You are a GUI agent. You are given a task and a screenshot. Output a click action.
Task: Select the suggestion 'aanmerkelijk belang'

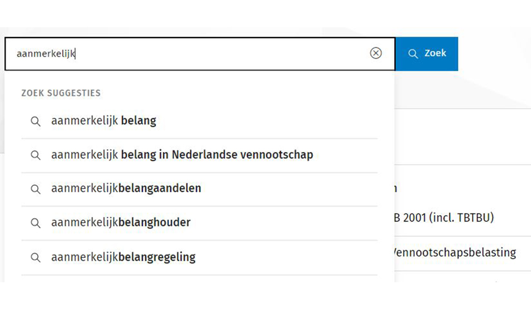pos(104,121)
